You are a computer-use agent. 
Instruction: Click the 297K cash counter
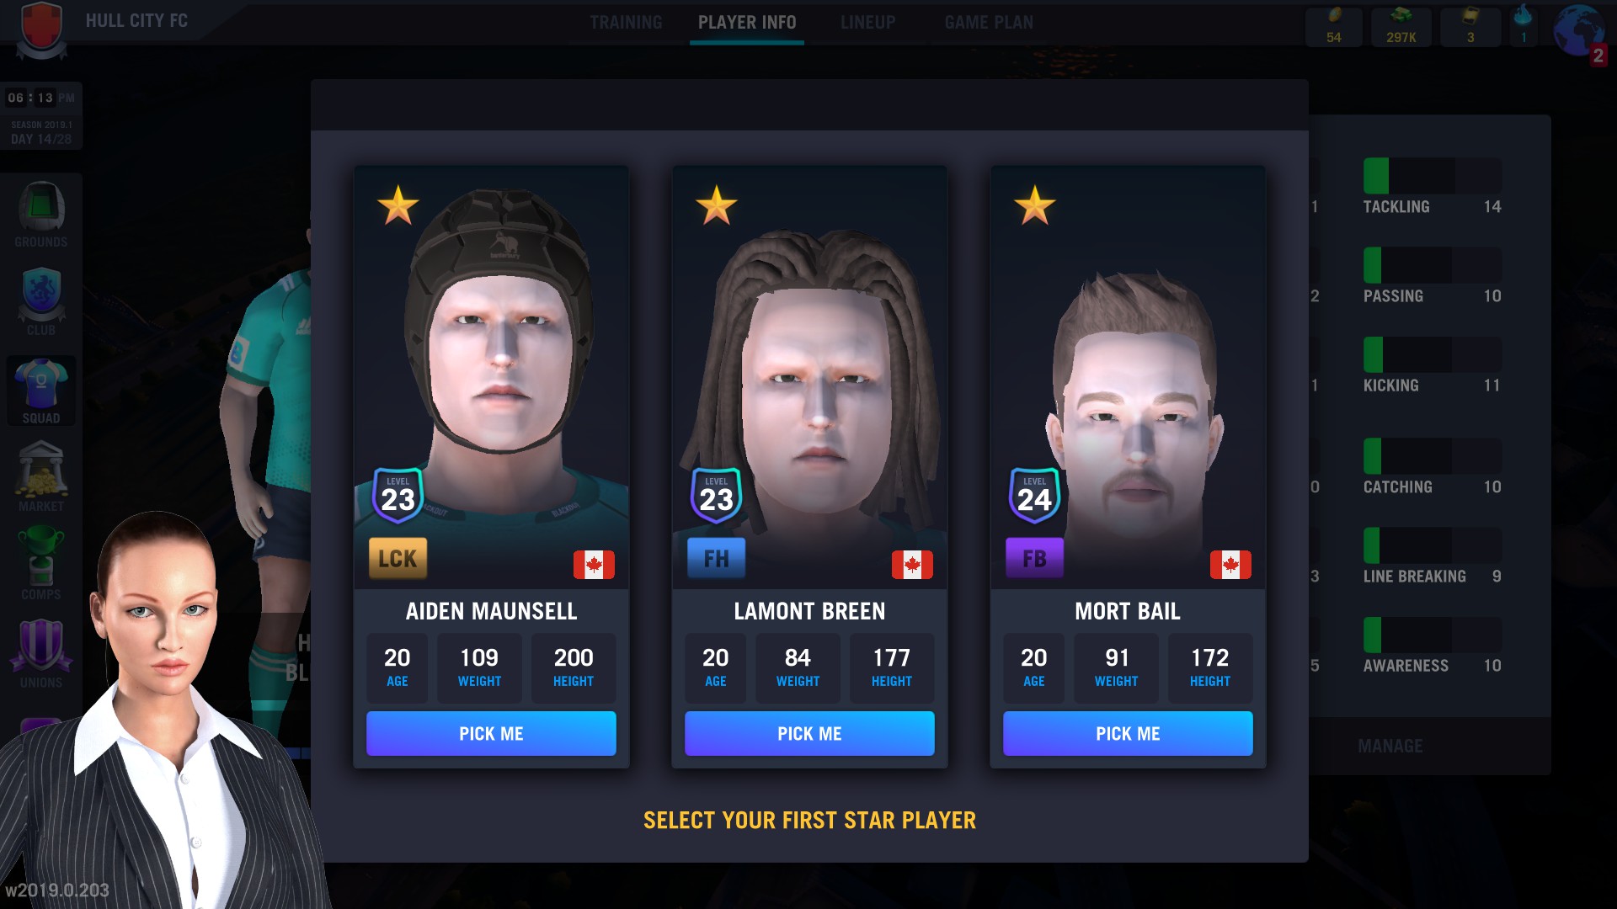coord(1401,27)
